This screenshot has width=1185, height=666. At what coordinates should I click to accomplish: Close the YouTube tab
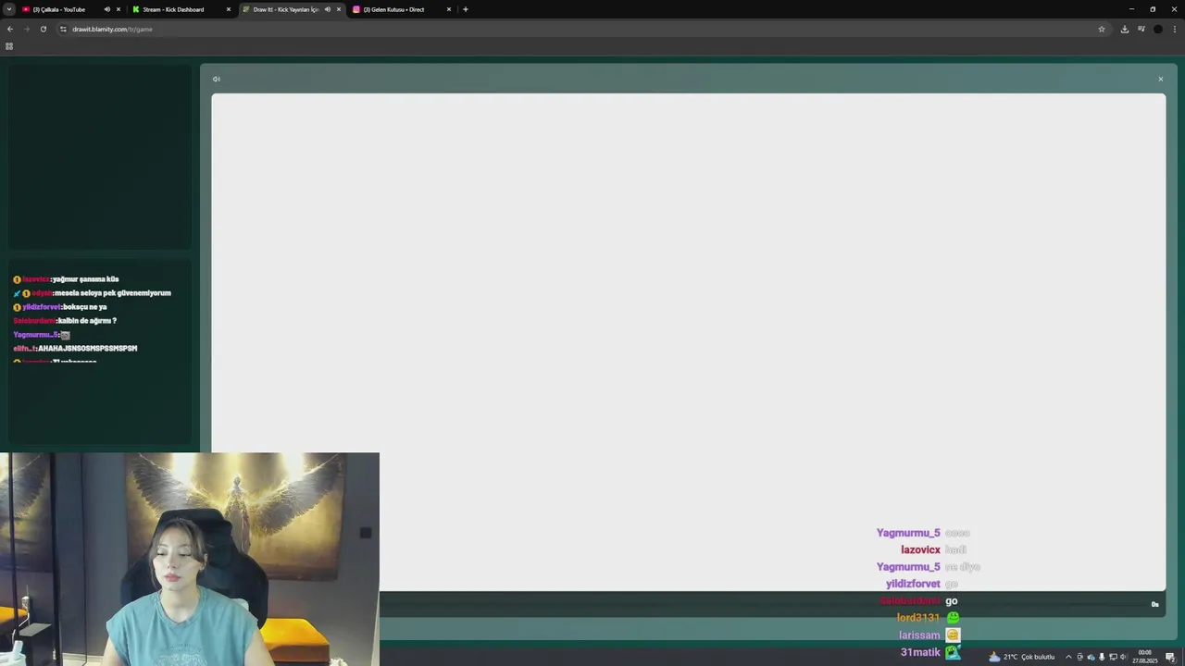pos(118,9)
